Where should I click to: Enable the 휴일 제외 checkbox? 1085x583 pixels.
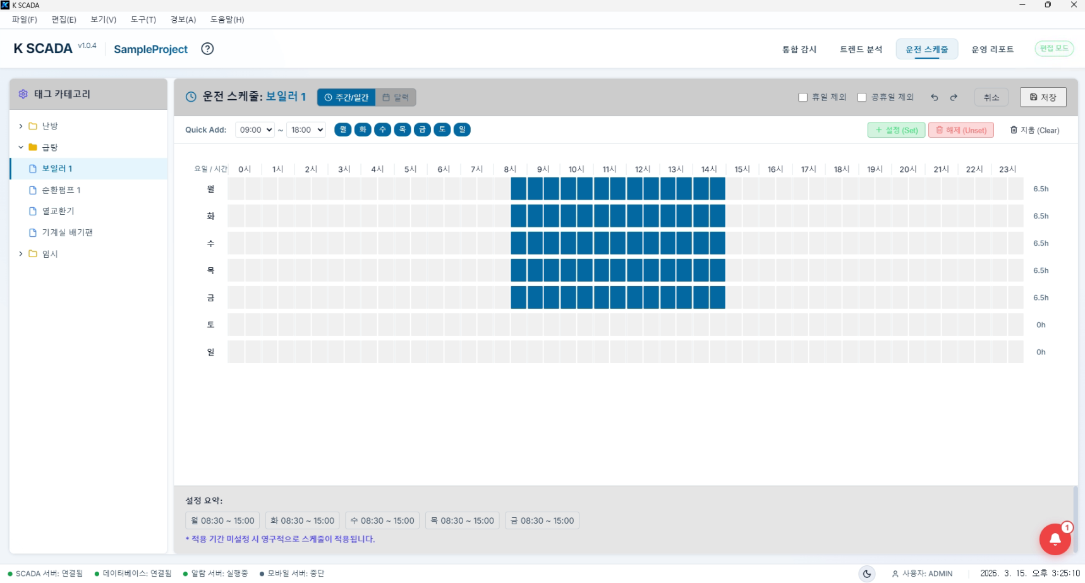pyautogui.click(x=803, y=97)
